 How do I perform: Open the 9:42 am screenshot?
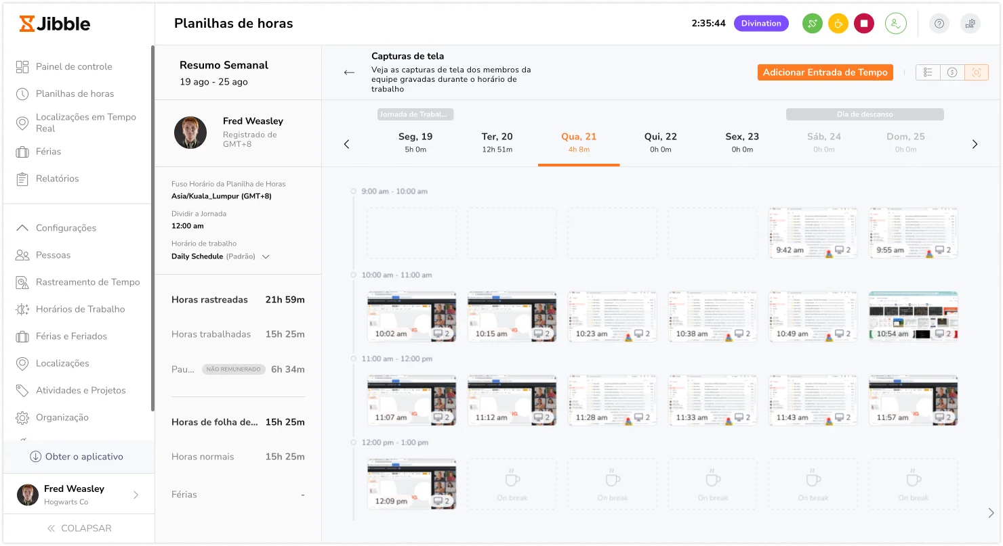pyautogui.click(x=813, y=233)
